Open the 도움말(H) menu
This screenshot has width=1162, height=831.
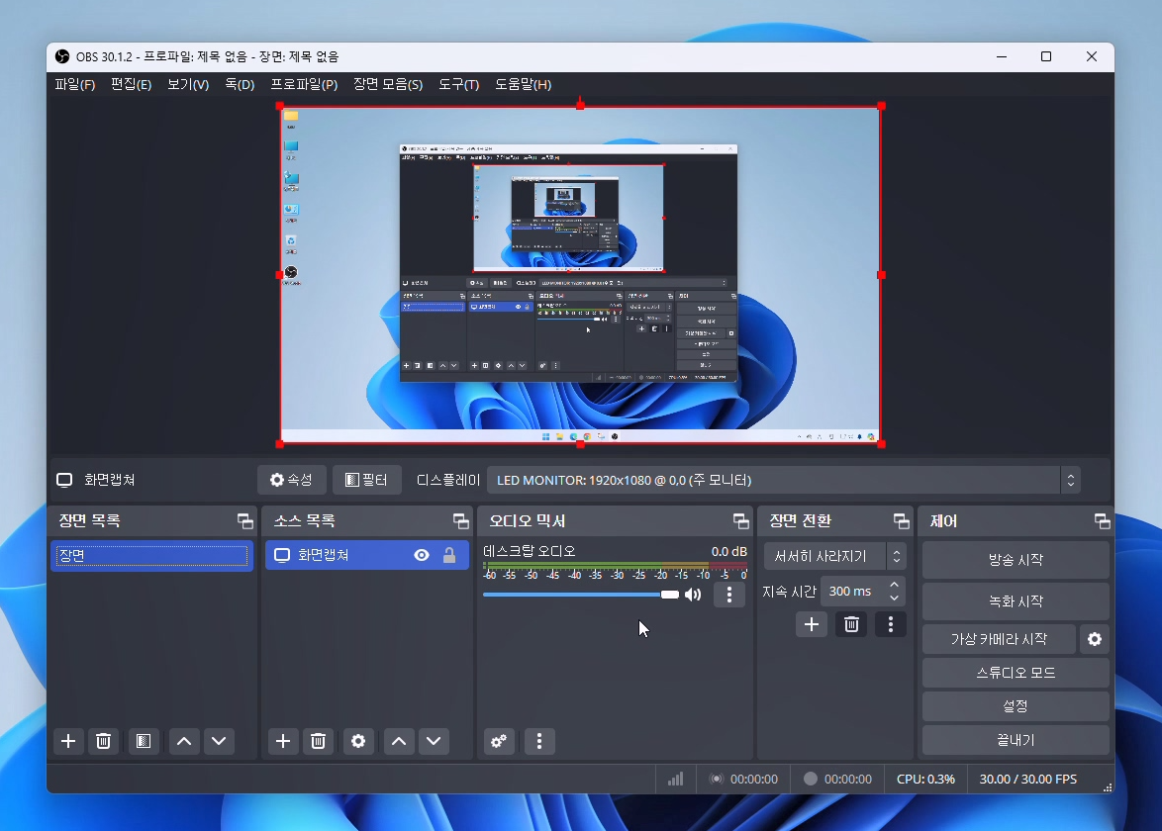tap(524, 84)
